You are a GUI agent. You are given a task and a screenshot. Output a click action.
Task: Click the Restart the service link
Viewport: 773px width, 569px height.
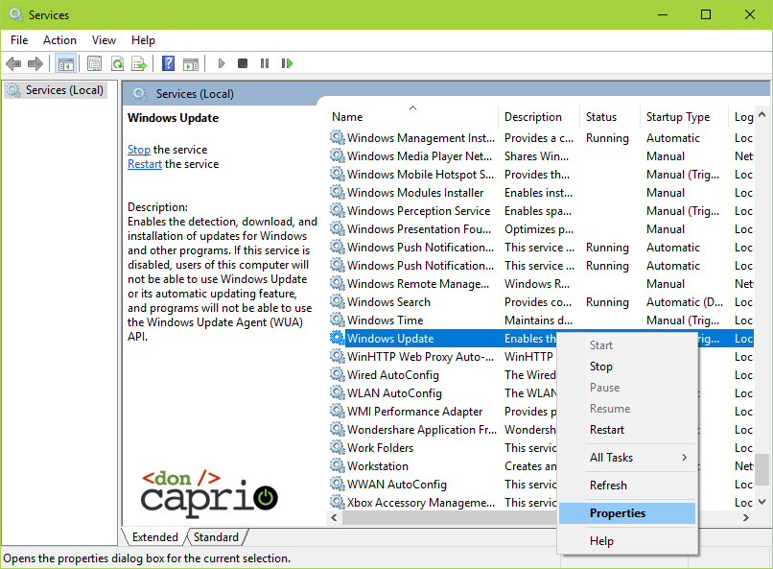(x=145, y=164)
